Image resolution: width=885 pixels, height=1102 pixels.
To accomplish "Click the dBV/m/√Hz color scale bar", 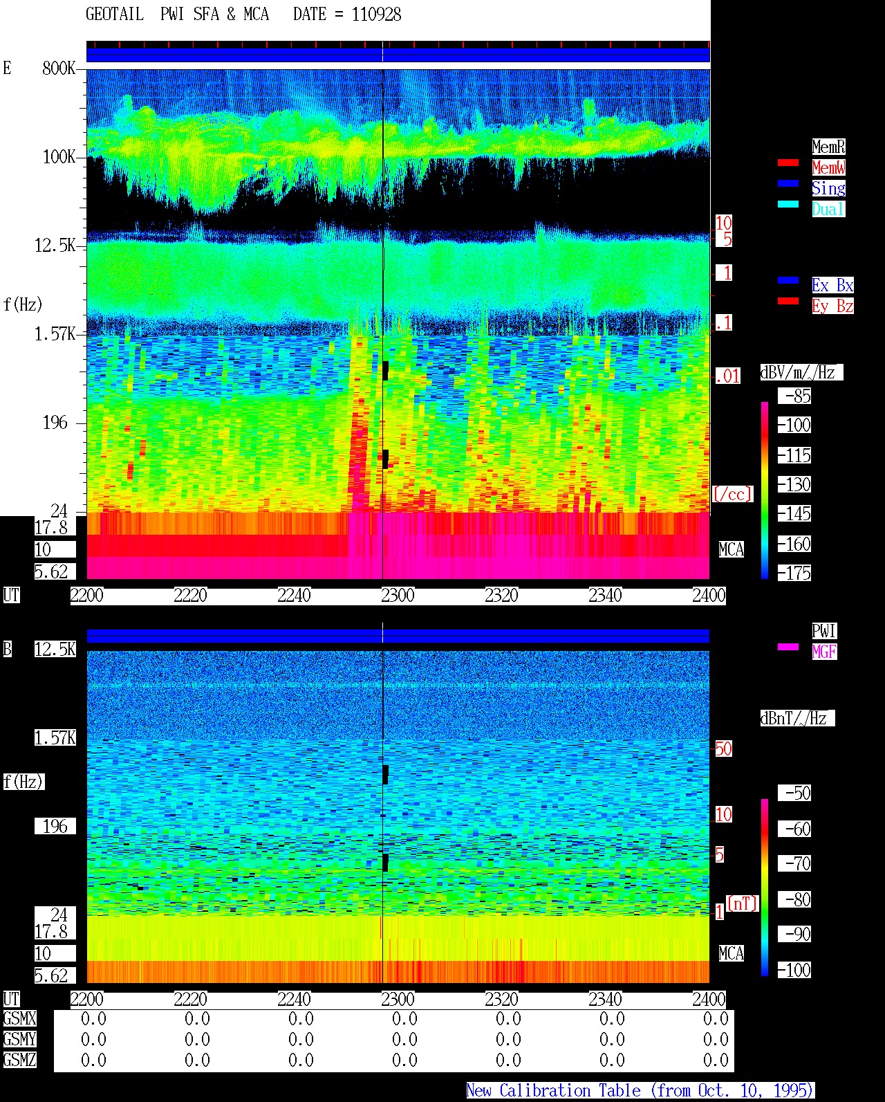I will (x=765, y=490).
